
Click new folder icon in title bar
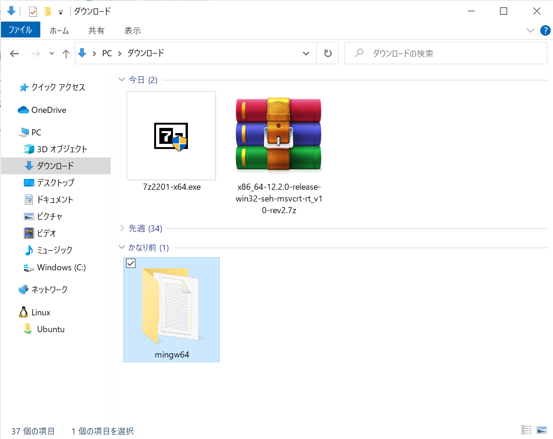click(48, 12)
